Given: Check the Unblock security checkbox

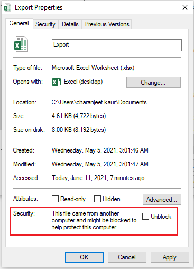Looking at the screenshot, I should [x=145, y=216].
